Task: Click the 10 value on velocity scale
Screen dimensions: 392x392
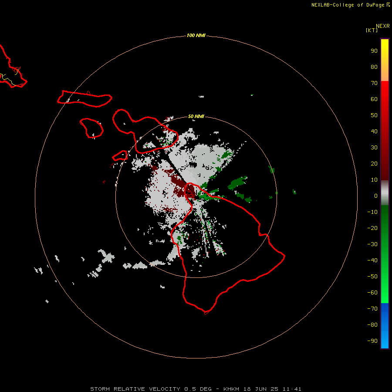Action: click(x=374, y=180)
